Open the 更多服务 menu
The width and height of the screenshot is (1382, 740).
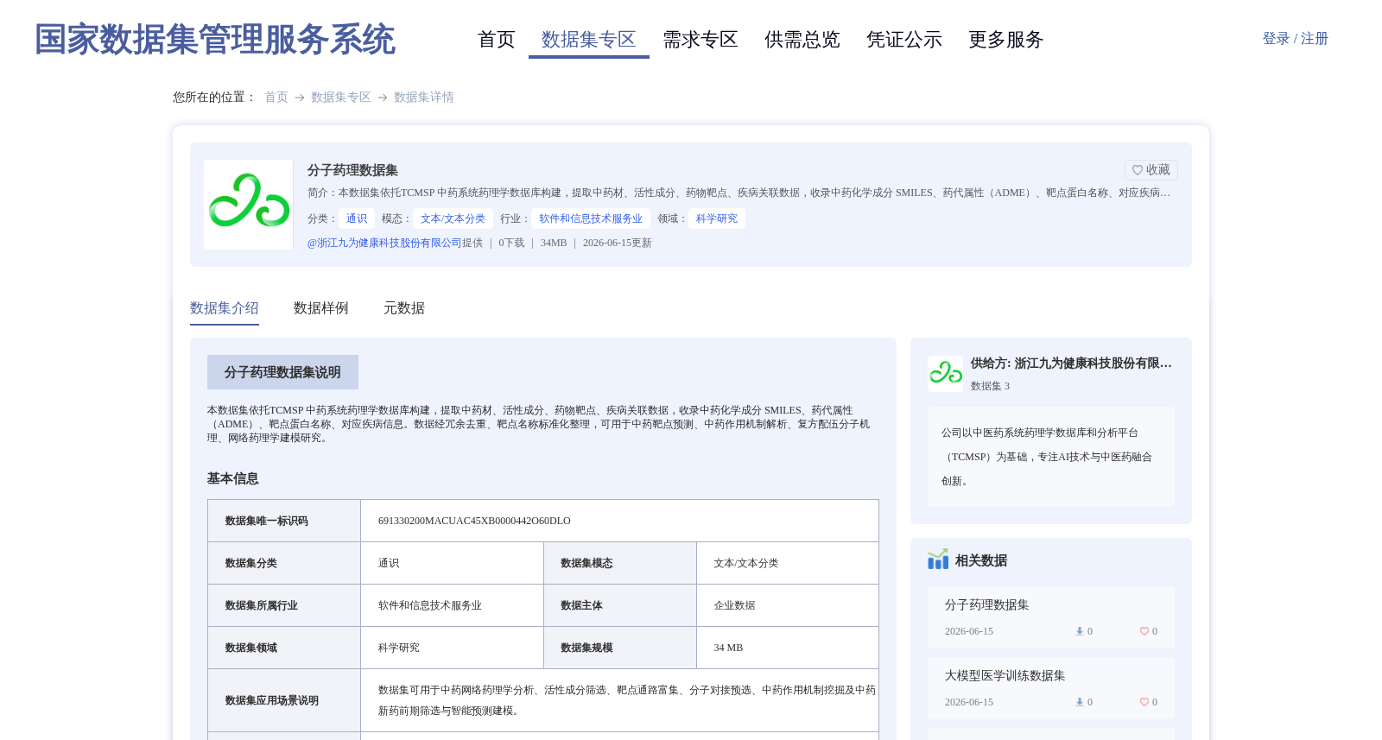pyautogui.click(x=1006, y=40)
